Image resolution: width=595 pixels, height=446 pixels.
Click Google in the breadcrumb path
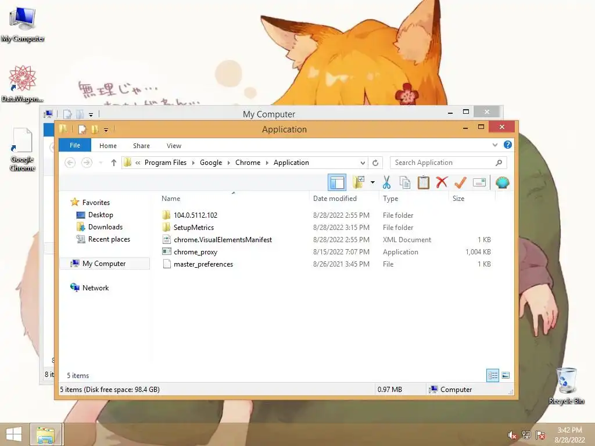tap(211, 163)
